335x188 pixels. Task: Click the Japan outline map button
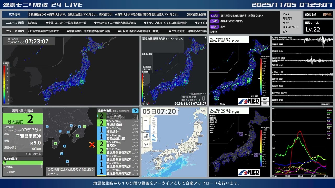pos(146,136)
